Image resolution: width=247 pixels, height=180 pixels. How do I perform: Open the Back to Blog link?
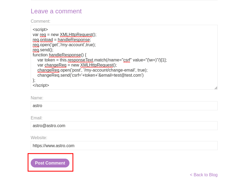[x=204, y=175]
